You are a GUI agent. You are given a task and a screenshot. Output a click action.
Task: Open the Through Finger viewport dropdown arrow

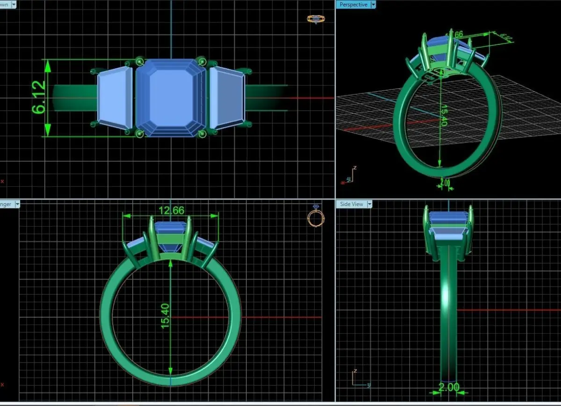point(17,204)
